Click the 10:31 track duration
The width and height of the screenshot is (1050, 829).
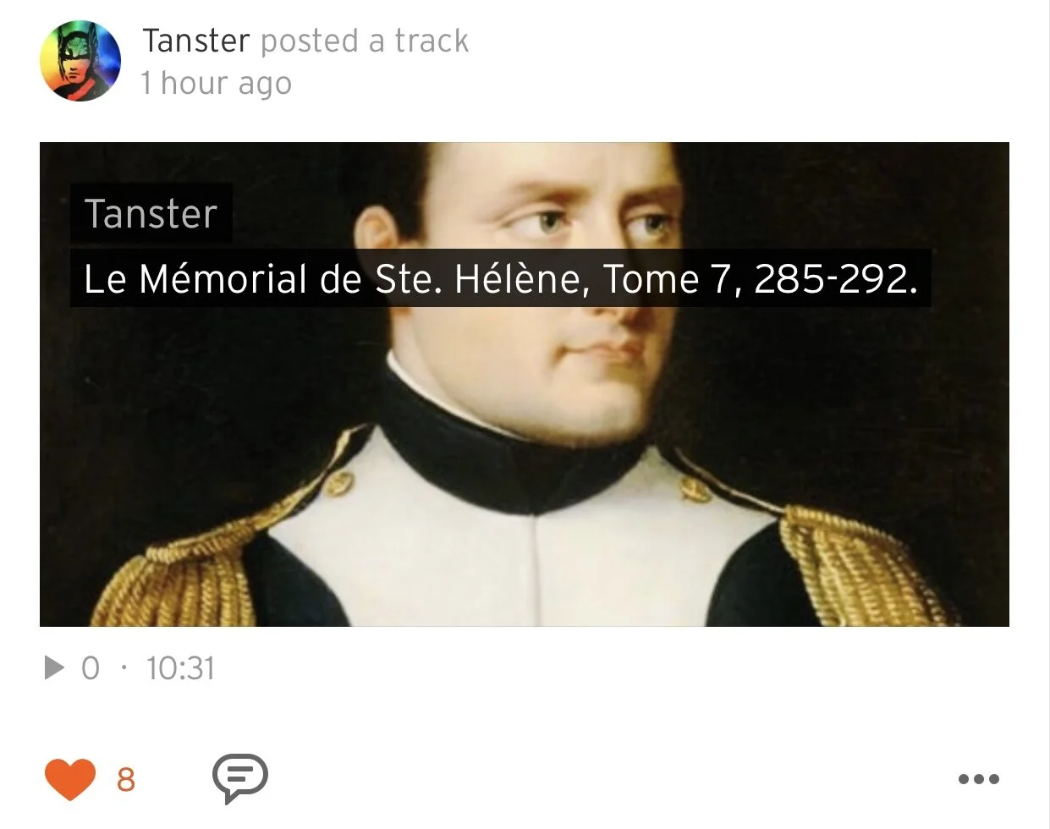(x=180, y=668)
